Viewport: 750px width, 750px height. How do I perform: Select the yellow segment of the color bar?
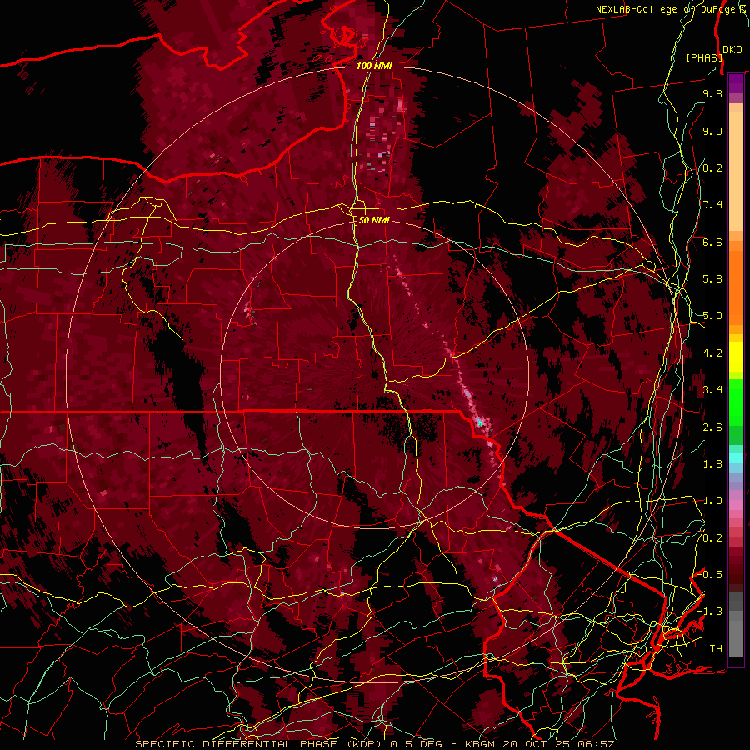(x=736, y=357)
